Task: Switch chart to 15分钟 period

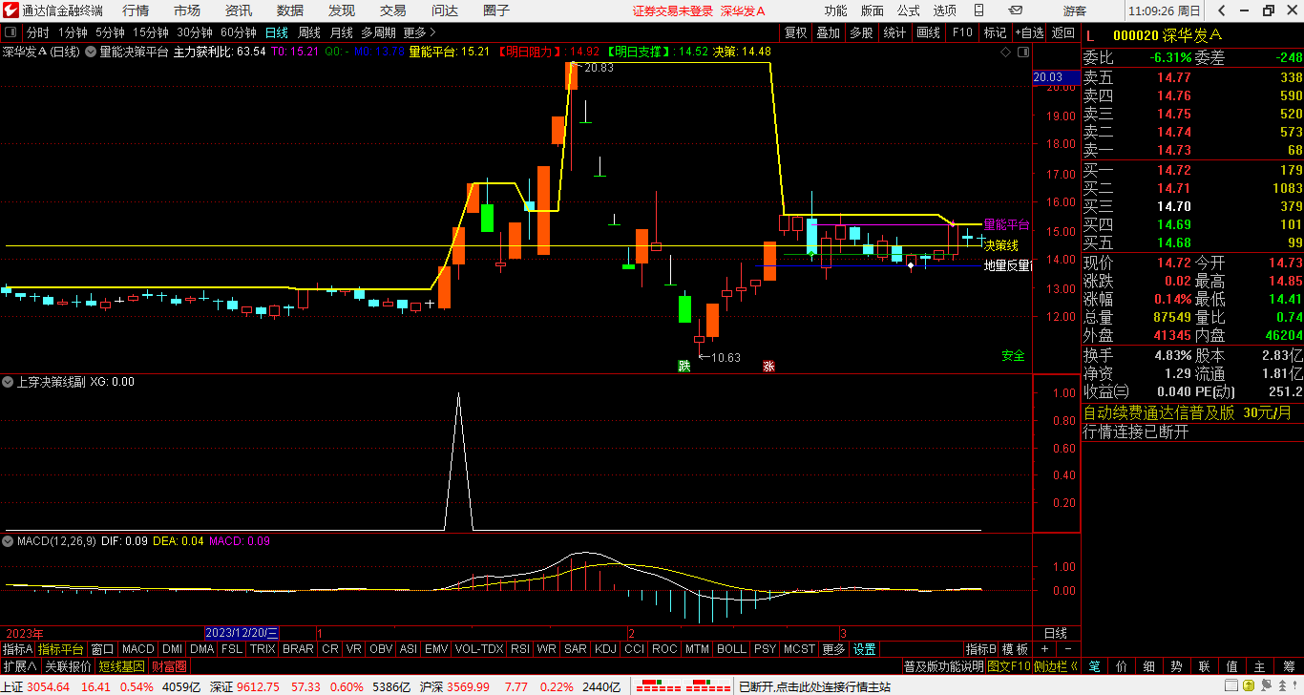Action: click(x=151, y=32)
